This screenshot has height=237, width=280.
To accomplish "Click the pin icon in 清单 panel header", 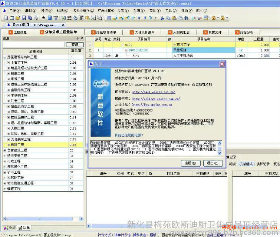I will (x=78, y=38).
